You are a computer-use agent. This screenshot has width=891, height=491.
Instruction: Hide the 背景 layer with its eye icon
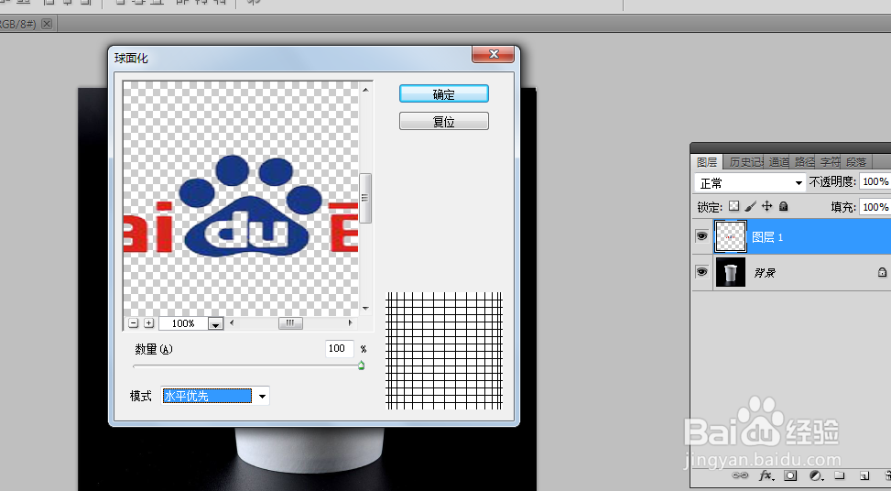[702, 272]
